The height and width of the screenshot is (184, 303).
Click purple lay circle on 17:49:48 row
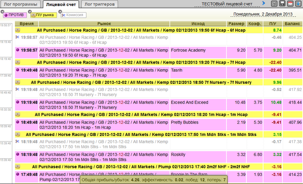[x=17, y=174]
